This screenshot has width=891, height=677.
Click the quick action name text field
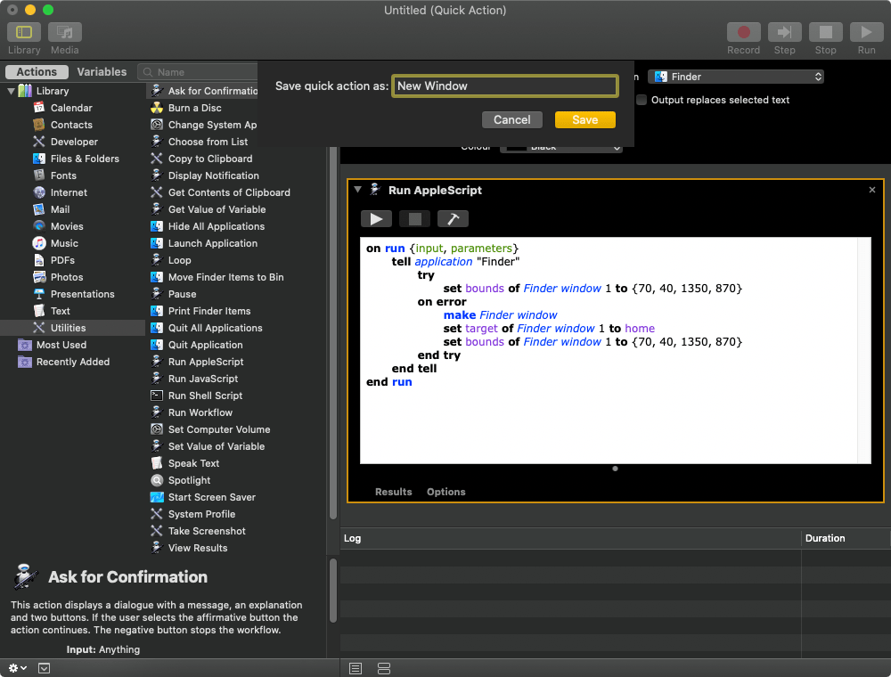coord(504,86)
